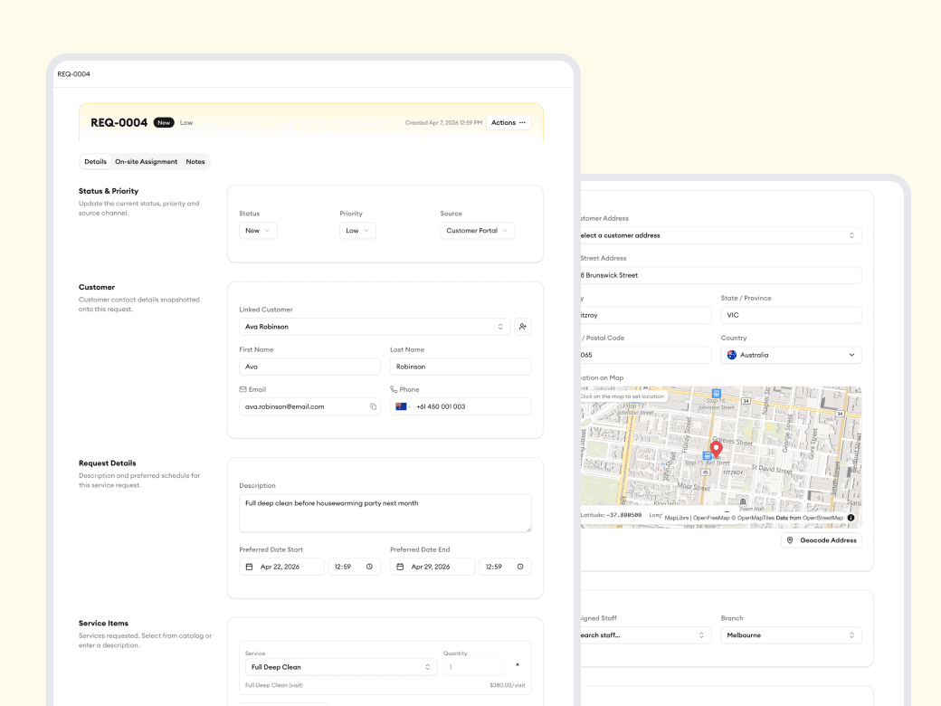Show the map attribution info icon
The height and width of the screenshot is (706, 941).
click(851, 518)
